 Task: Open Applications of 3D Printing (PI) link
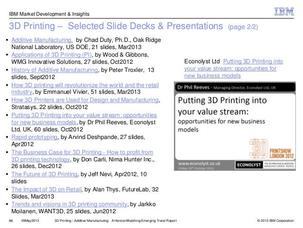(x=51, y=55)
